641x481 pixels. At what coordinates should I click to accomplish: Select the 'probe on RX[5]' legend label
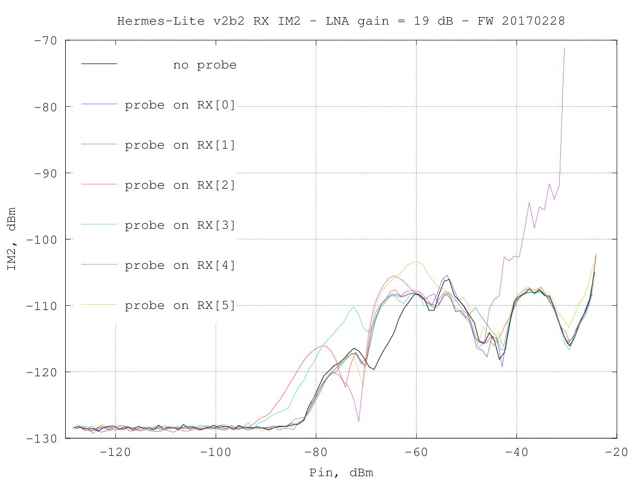pos(181,306)
